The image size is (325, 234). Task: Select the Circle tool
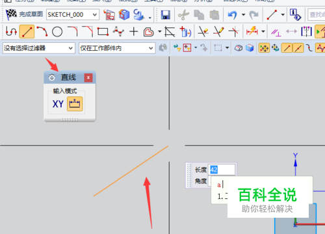(x=57, y=32)
